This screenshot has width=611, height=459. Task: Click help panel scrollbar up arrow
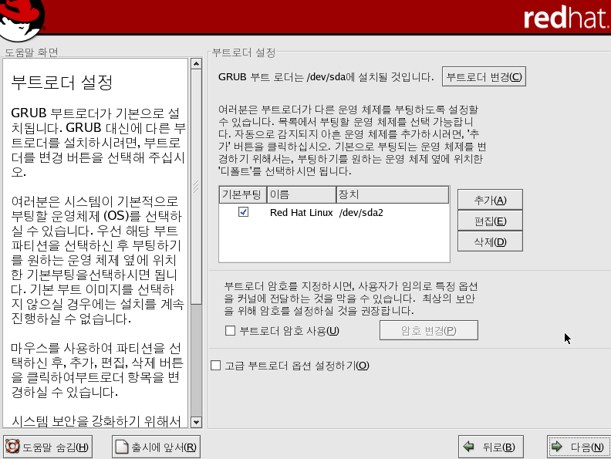(197, 63)
